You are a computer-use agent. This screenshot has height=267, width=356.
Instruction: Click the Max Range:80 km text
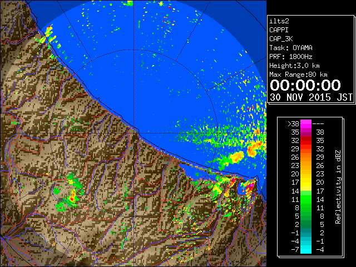pyautogui.click(x=298, y=75)
